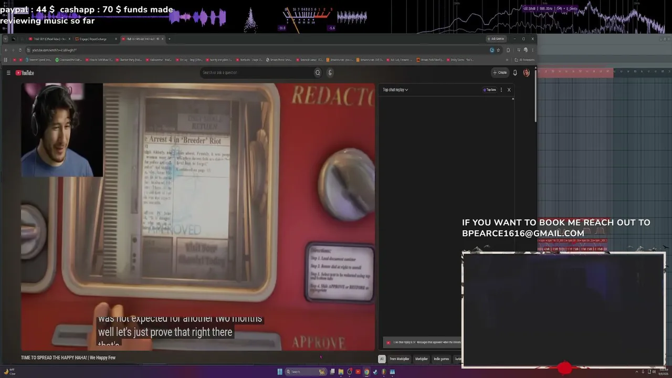Image resolution: width=672 pixels, height=378 pixels.
Task: Start voice search with the microphone icon
Action: point(330,72)
